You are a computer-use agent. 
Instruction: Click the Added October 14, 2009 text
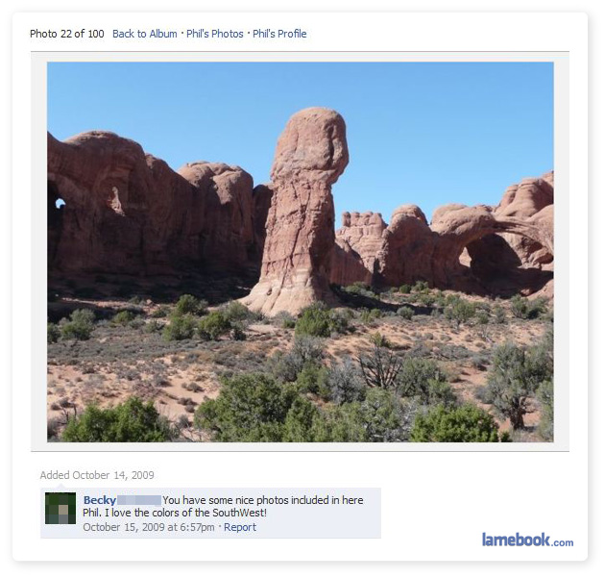point(97,475)
